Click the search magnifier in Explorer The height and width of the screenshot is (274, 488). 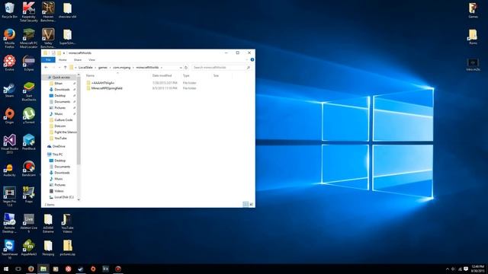[248, 68]
